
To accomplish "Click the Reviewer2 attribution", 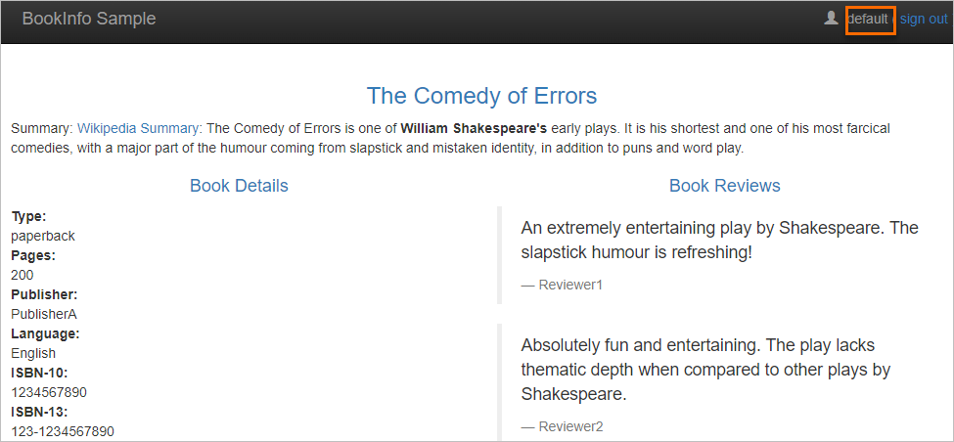I will click(569, 426).
